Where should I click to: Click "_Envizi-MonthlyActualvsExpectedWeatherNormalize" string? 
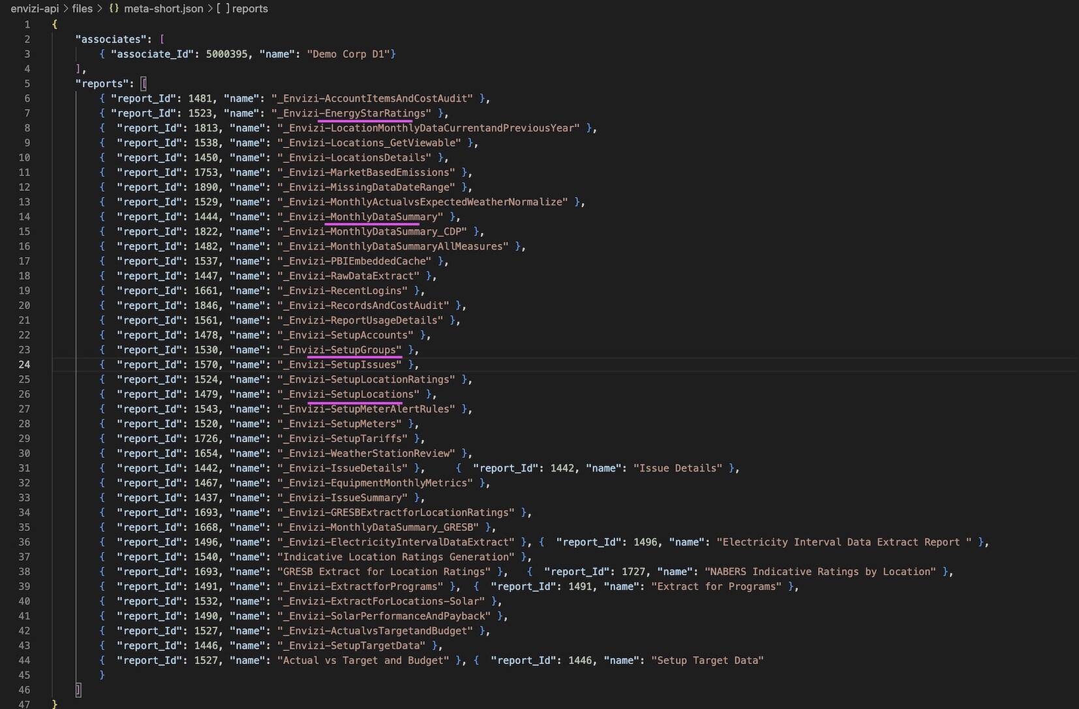pos(423,202)
